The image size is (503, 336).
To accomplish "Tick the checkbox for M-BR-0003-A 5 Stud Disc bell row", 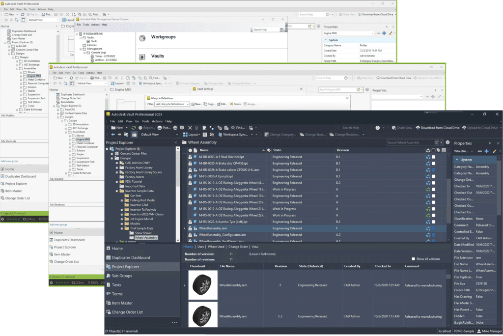I will (x=433, y=157).
